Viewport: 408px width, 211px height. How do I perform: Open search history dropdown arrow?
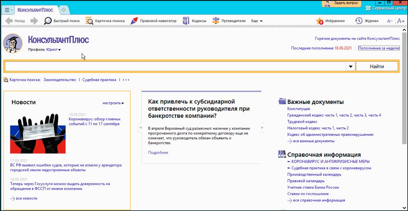[351, 66]
